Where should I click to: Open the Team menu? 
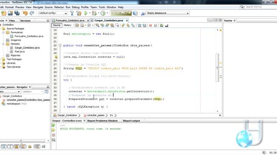click(93, 7)
